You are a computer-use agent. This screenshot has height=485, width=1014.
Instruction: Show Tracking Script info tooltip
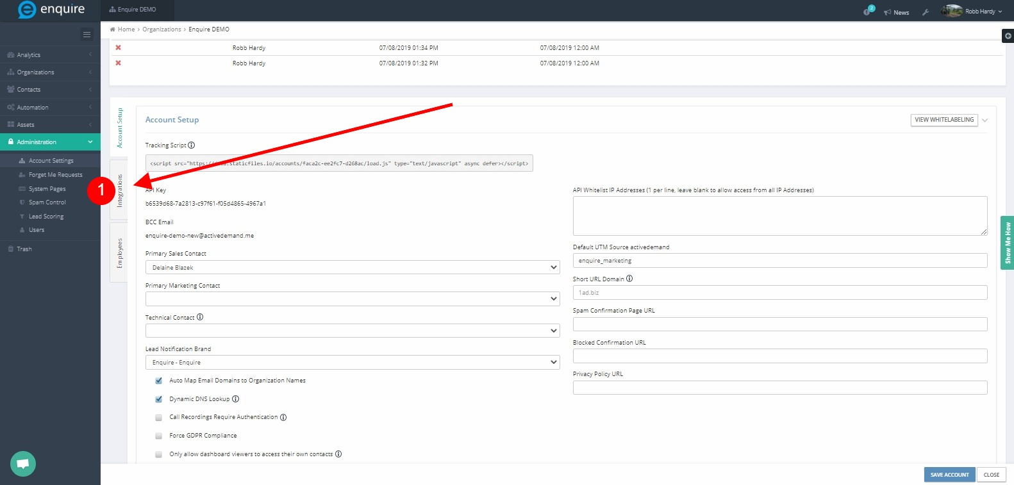pyautogui.click(x=192, y=145)
